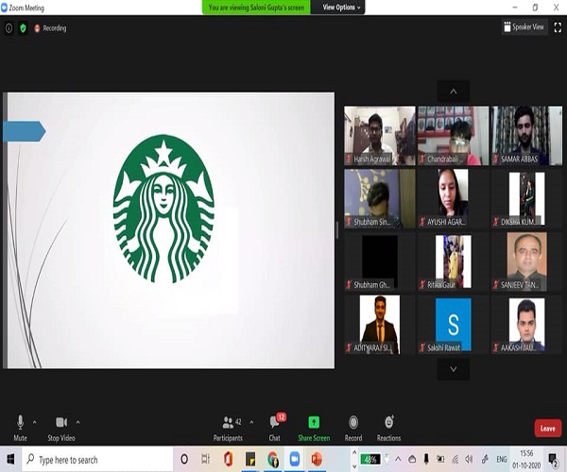Open Cortana circle icon on taskbar
The image size is (567, 472).
(184, 460)
